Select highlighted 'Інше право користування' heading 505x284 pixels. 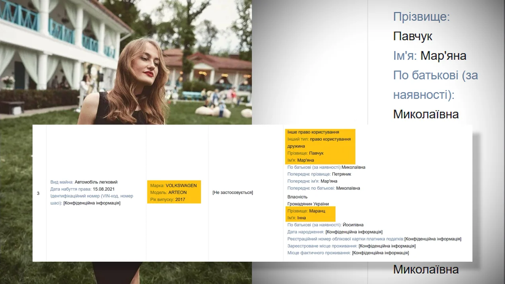pyautogui.click(x=313, y=132)
